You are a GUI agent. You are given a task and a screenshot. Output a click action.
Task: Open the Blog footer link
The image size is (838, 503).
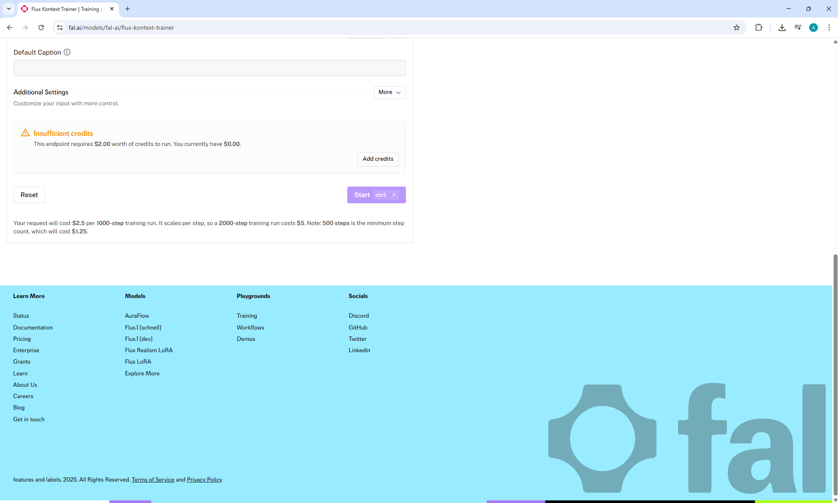(19, 407)
